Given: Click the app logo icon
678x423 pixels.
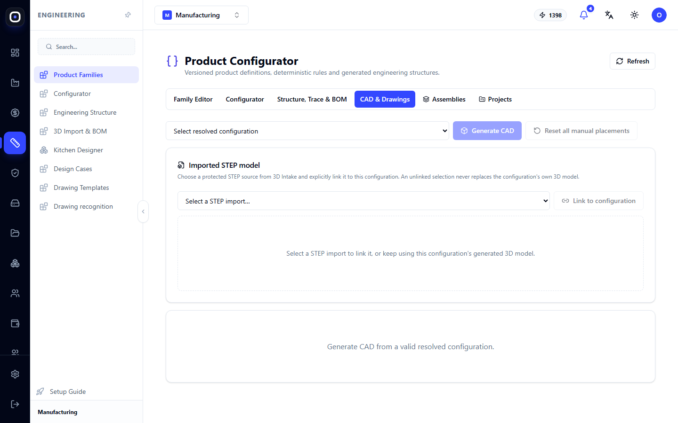Looking at the screenshot, I should coord(15,17).
